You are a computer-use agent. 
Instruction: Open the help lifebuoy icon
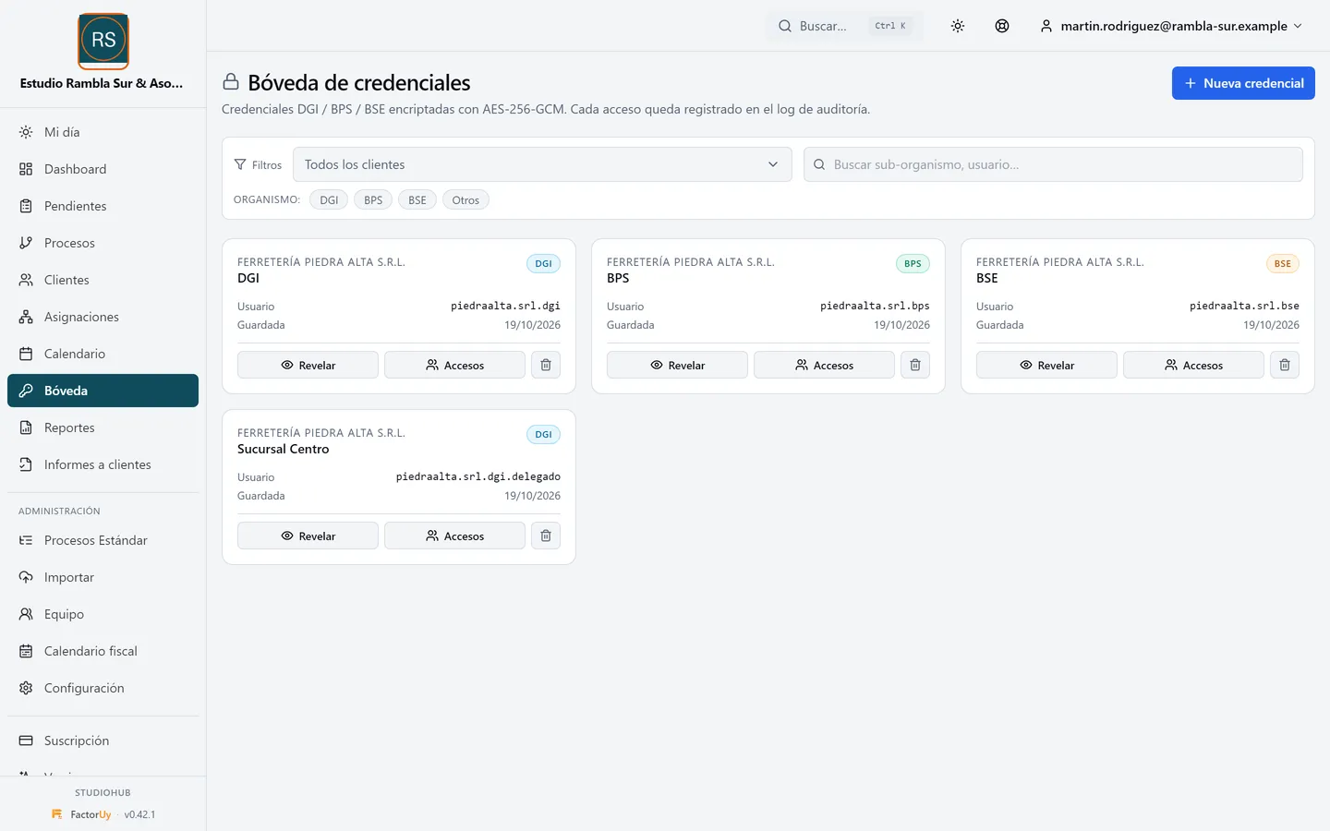click(1002, 26)
